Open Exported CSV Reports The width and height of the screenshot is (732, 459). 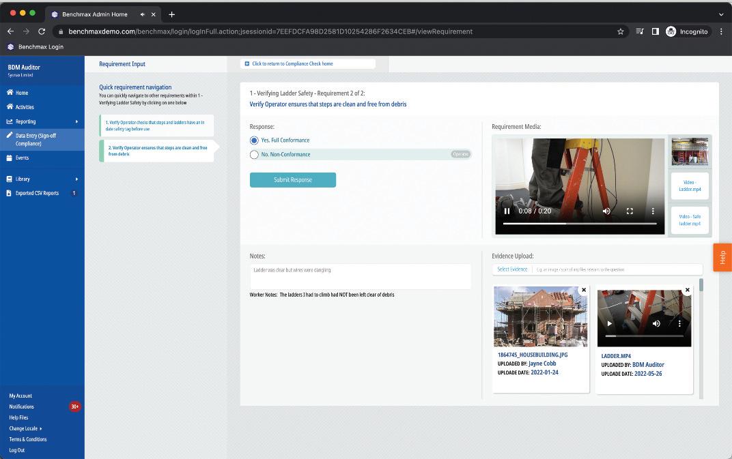coord(38,193)
